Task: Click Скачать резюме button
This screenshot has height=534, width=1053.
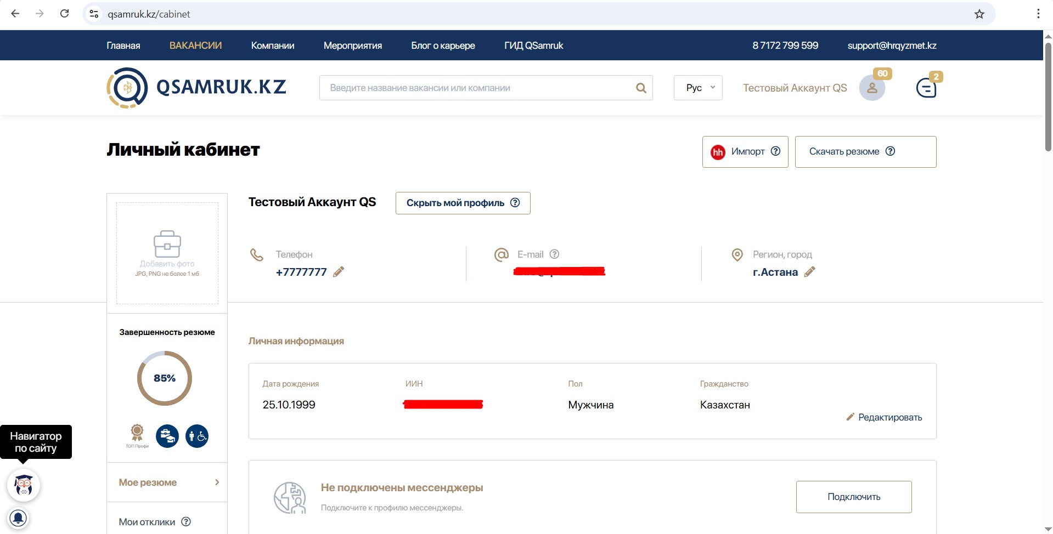Action: pos(865,152)
